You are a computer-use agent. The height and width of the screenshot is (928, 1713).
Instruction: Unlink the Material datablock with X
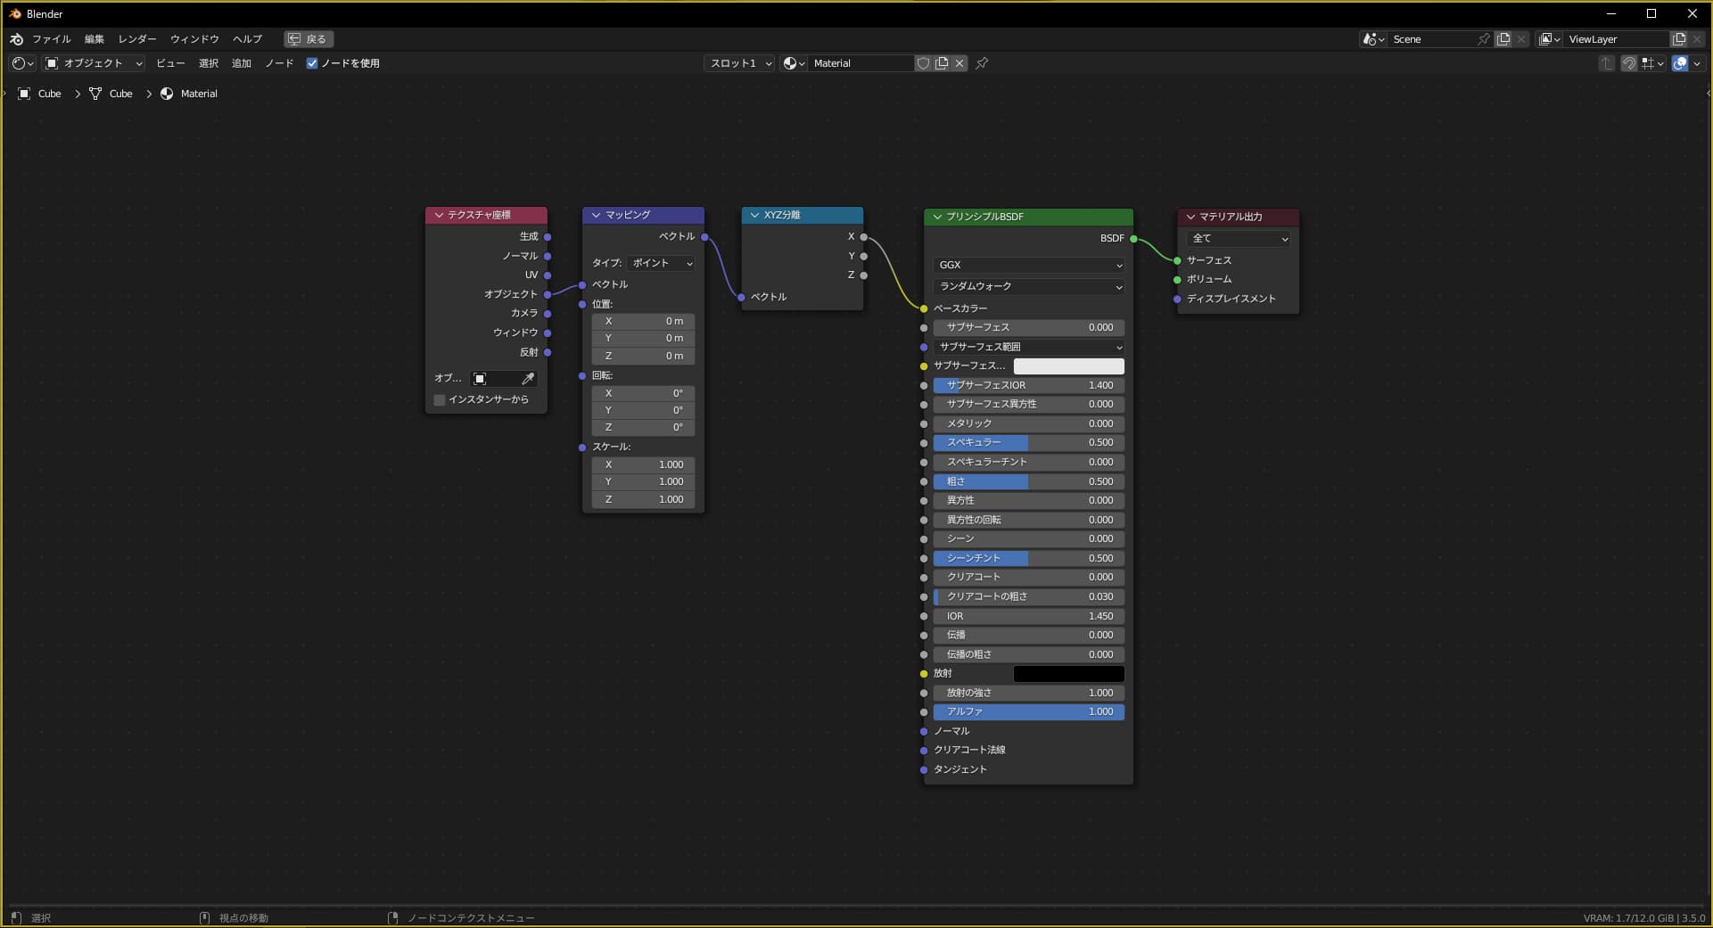pyautogui.click(x=959, y=63)
